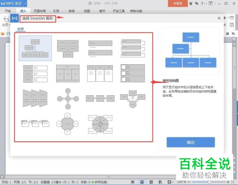Image resolution: width=238 pixels, height=185 pixels.
Task: Click the SmartArt preview image of org chart
Action: pyautogui.click(x=191, y=50)
